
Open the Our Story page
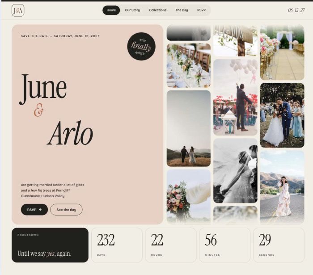point(132,10)
